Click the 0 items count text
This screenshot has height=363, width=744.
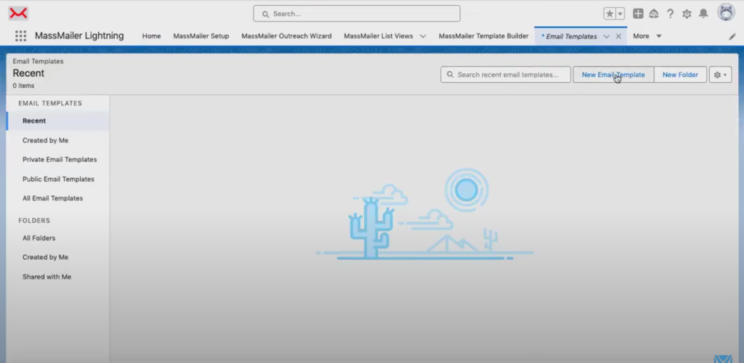[x=23, y=86]
